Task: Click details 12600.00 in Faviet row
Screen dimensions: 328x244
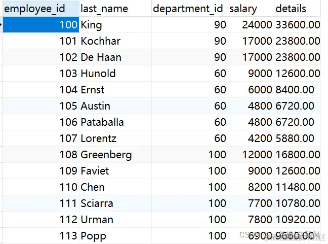Action: (297, 171)
